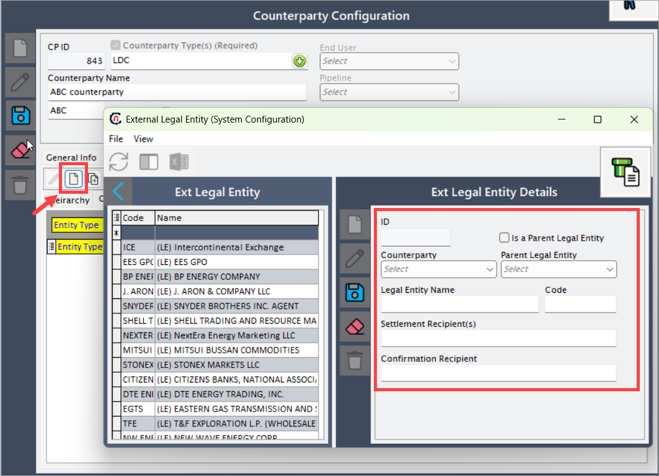The image size is (659, 476).
Task: Click the green arrow button beside LDC
Action: click(x=299, y=61)
